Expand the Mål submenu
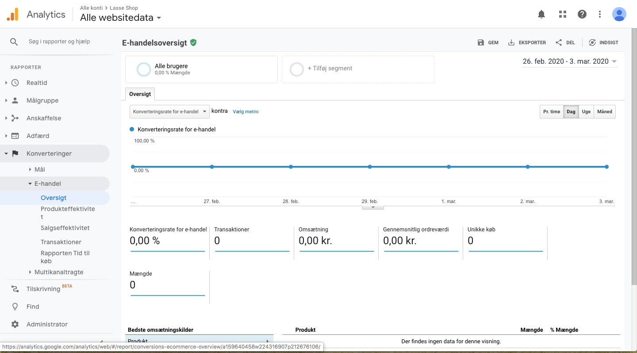Screen dimensions: 637x353 [x=30, y=169]
